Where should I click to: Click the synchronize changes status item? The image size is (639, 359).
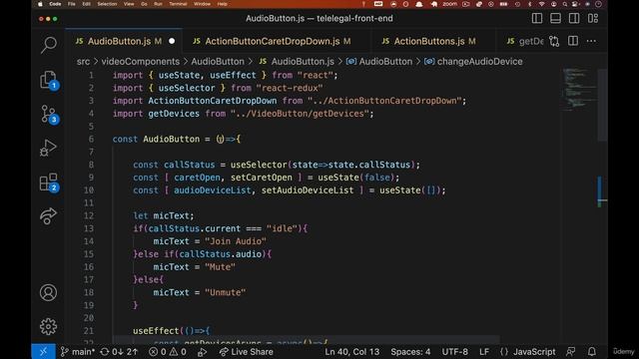tap(119, 352)
